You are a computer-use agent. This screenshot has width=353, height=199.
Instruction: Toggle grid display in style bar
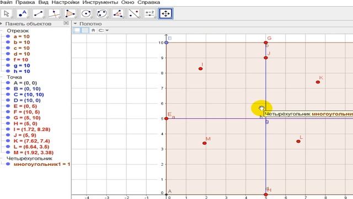[x=85, y=30]
